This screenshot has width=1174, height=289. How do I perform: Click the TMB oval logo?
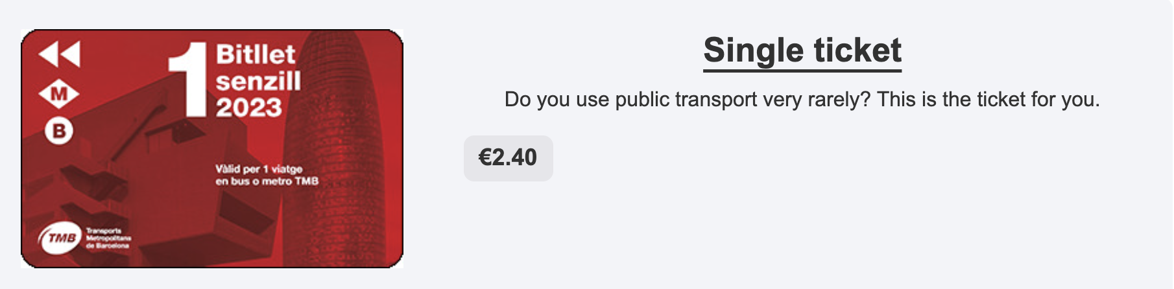coord(60,238)
